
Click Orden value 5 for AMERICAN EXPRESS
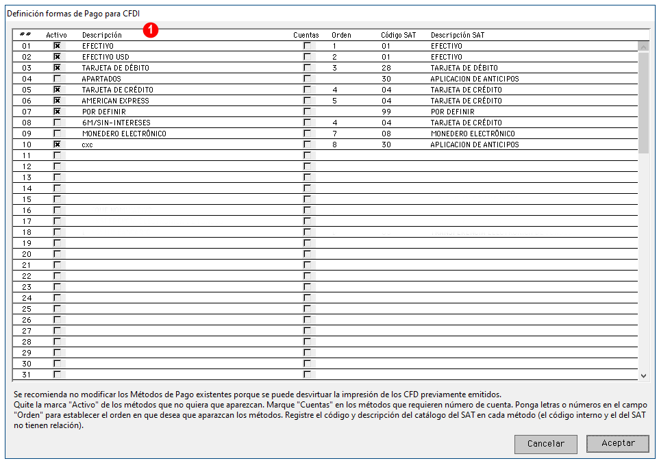(x=334, y=101)
